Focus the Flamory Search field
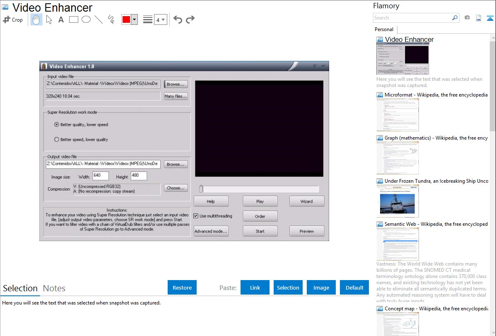Viewport: 496px width, 336px height. pyautogui.click(x=412, y=18)
